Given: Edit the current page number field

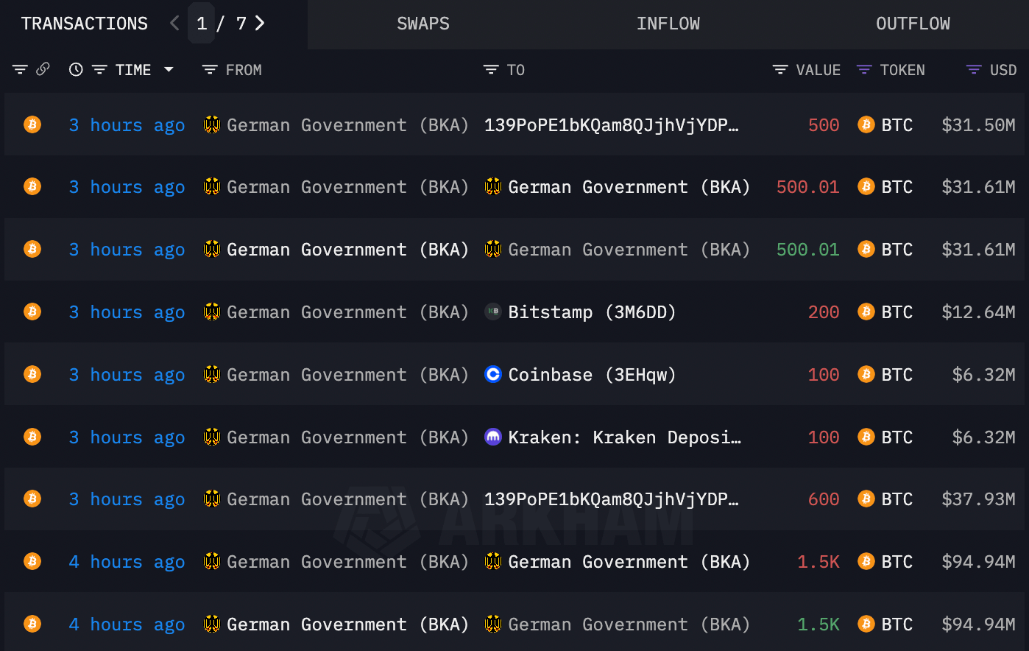Looking at the screenshot, I should click(x=202, y=24).
